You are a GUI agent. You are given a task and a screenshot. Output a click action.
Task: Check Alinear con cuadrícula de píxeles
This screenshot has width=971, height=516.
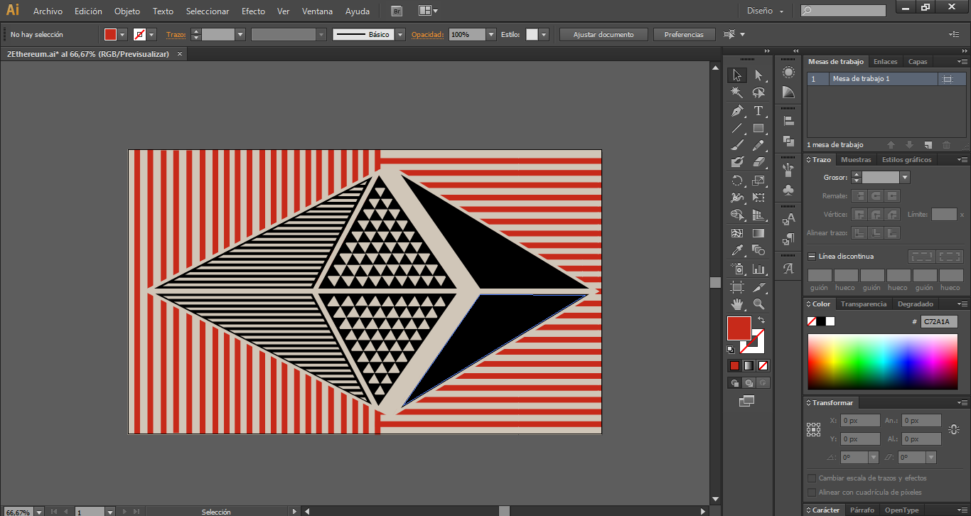click(x=812, y=493)
